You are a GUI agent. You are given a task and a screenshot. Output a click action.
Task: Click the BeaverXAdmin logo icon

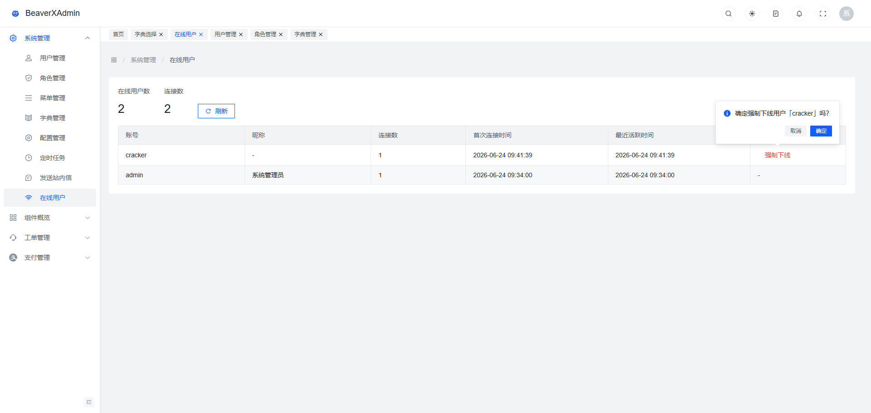[x=15, y=14]
